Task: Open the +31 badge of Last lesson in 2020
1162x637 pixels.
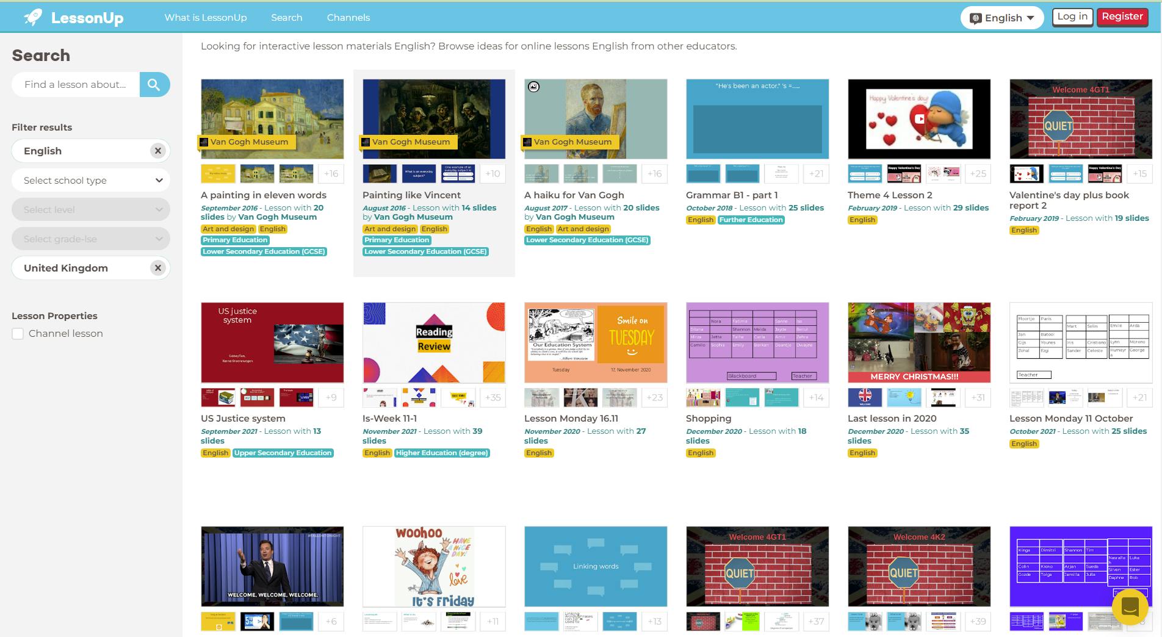Action: pyautogui.click(x=978, y=397)
